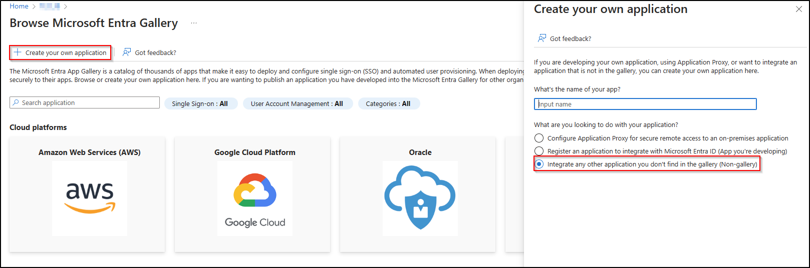Expand the Categories filter pill
Viewport: 810px width, 268px height.
coord(388,103)
